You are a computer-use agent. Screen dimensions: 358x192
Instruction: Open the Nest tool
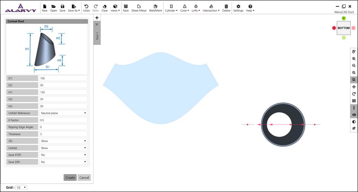click(x=126, y=8)
